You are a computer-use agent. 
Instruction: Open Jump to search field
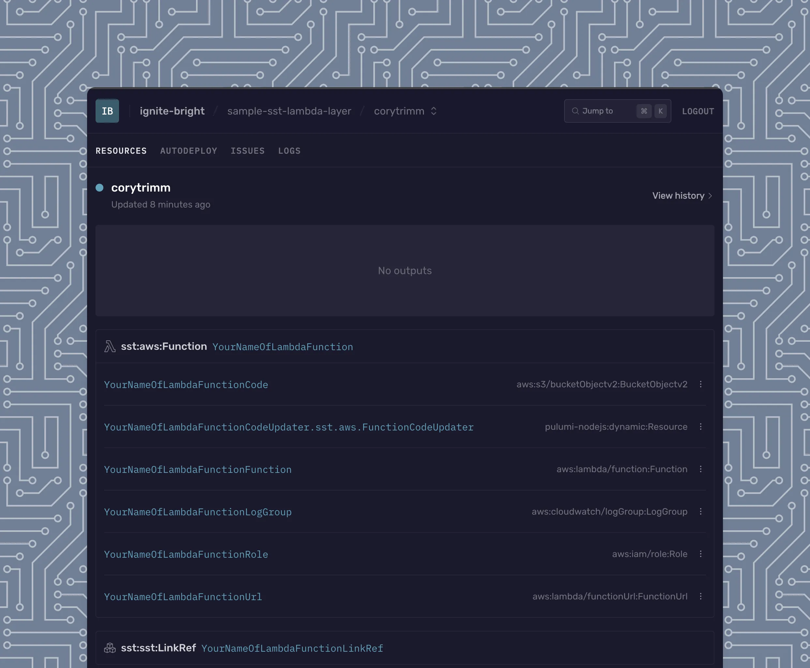pos(618,111)
